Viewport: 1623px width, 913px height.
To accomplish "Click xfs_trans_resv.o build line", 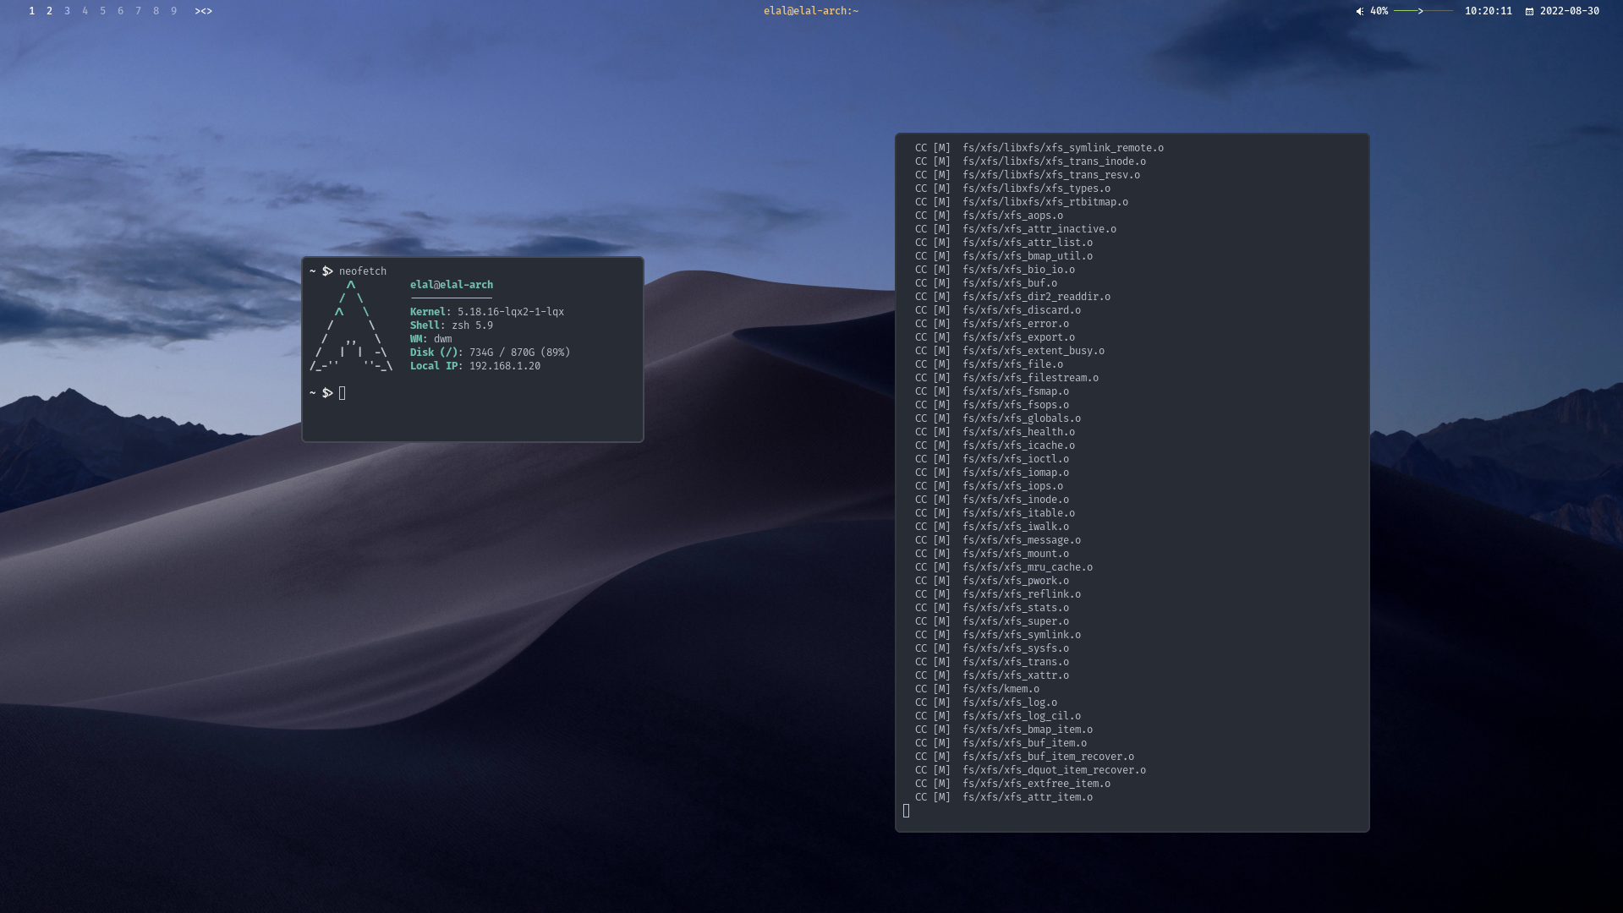I will 1027,175.
